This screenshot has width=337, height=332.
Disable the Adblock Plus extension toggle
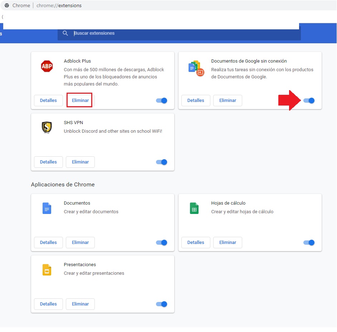(x=162, y=101)
